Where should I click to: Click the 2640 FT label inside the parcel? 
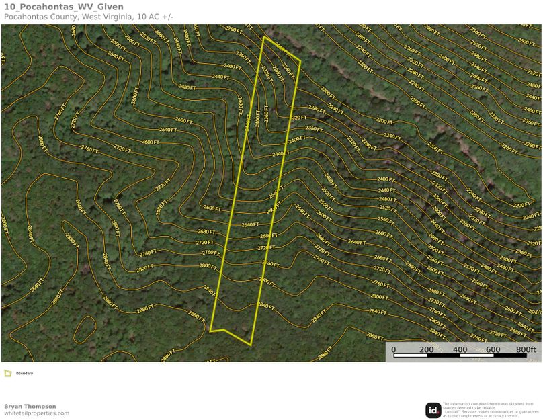coord(250,224)
